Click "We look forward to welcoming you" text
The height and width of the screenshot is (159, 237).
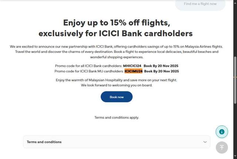click(x=117, y=85)
